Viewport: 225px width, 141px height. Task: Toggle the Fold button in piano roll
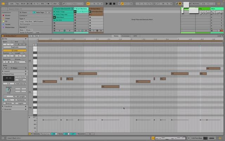coord(37,36)
